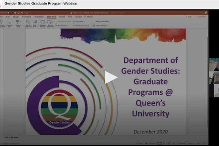The height and width of the screenshot is (146, 219).
Task: Play the Gender Studies webinar video
Action: pyautogui.click(x=111, y=77)
